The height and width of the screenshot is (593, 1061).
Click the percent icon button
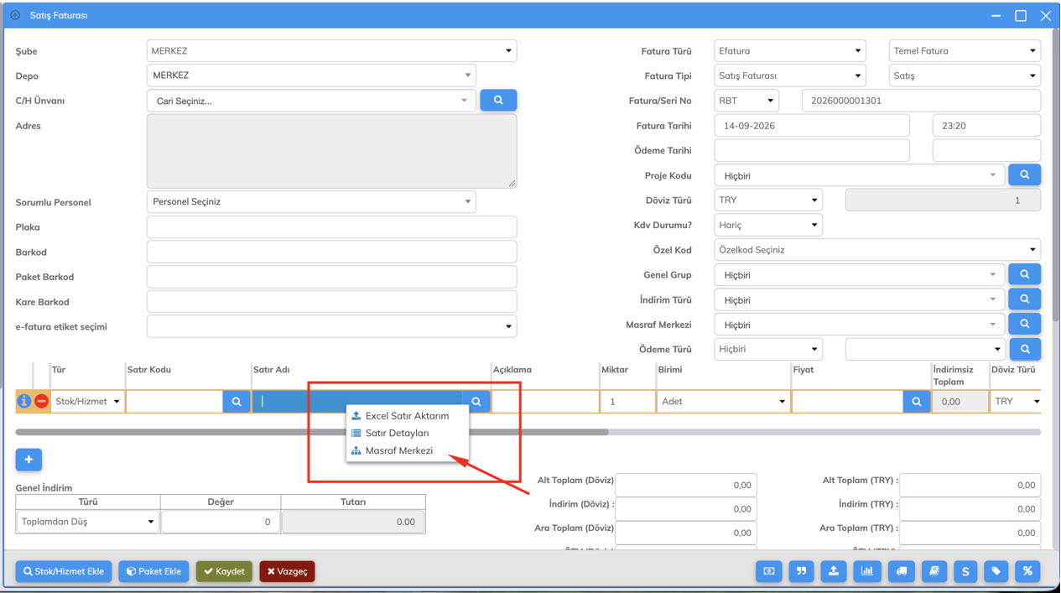[1027, 571]
